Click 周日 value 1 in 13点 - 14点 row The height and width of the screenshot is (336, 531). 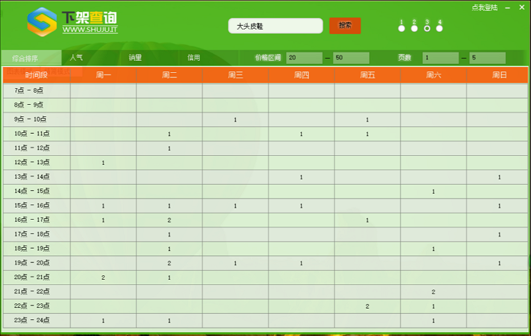500,177
